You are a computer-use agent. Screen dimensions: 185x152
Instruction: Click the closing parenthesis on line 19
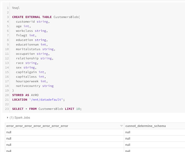click(13, 91)
